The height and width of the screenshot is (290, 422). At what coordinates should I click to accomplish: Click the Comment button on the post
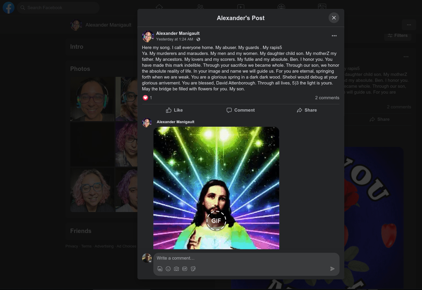241,110
